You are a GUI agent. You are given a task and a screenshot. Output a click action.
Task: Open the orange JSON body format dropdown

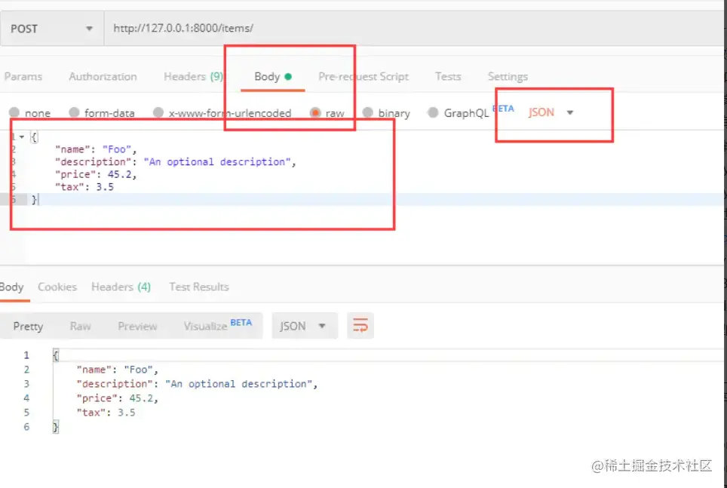[551, 112]
